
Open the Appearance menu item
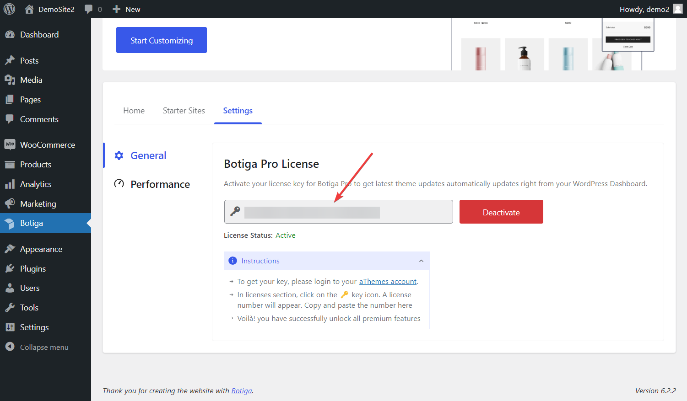41,249
